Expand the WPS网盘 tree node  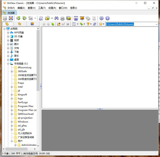(x=8, y=33)
